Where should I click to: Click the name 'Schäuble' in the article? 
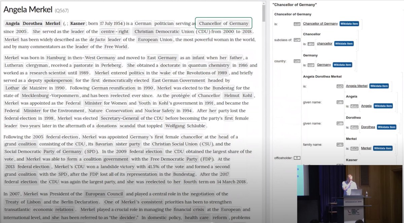pos(196,126)
